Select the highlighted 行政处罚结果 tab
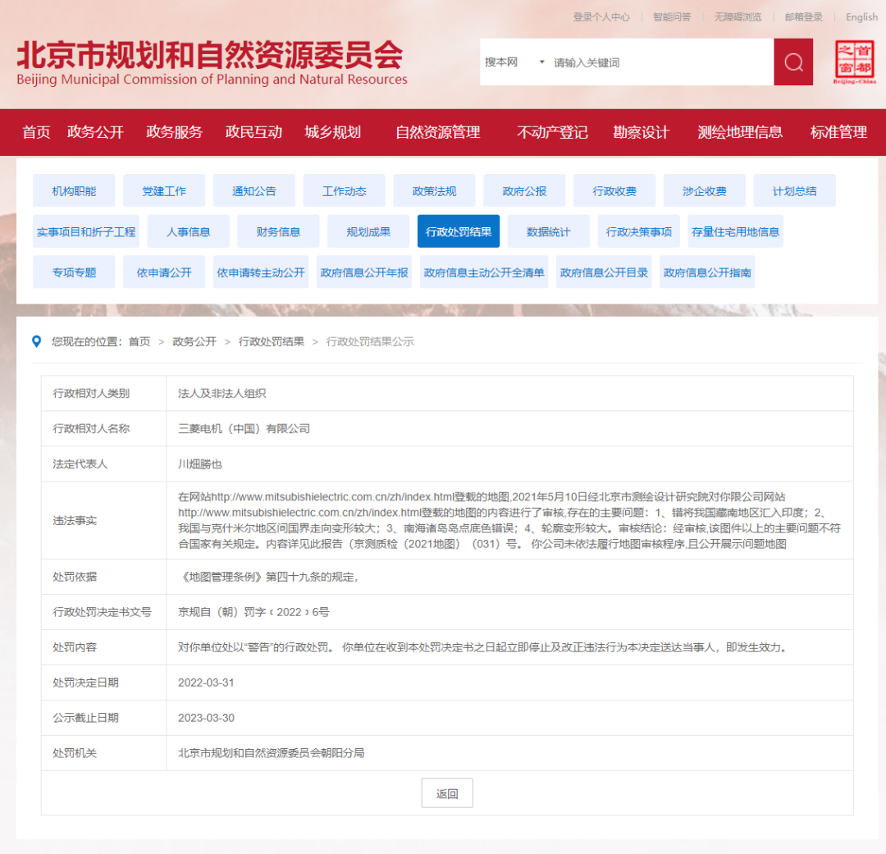 [459, 231]
